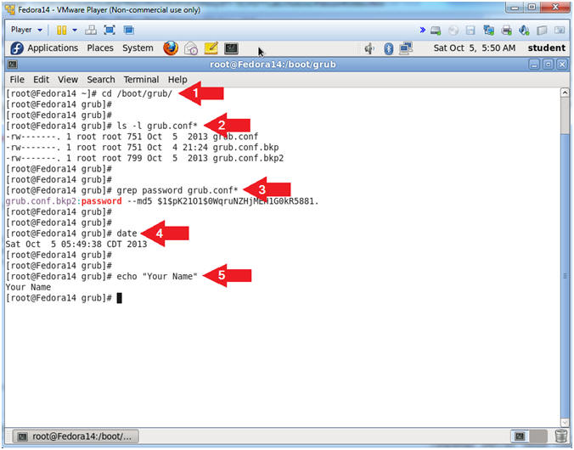The width and height of the screenshot is (574, 450).
Task: Click 'Sat Oct 5 05:49:38 CDT 2013' output
Action: [x=76, y=245]
